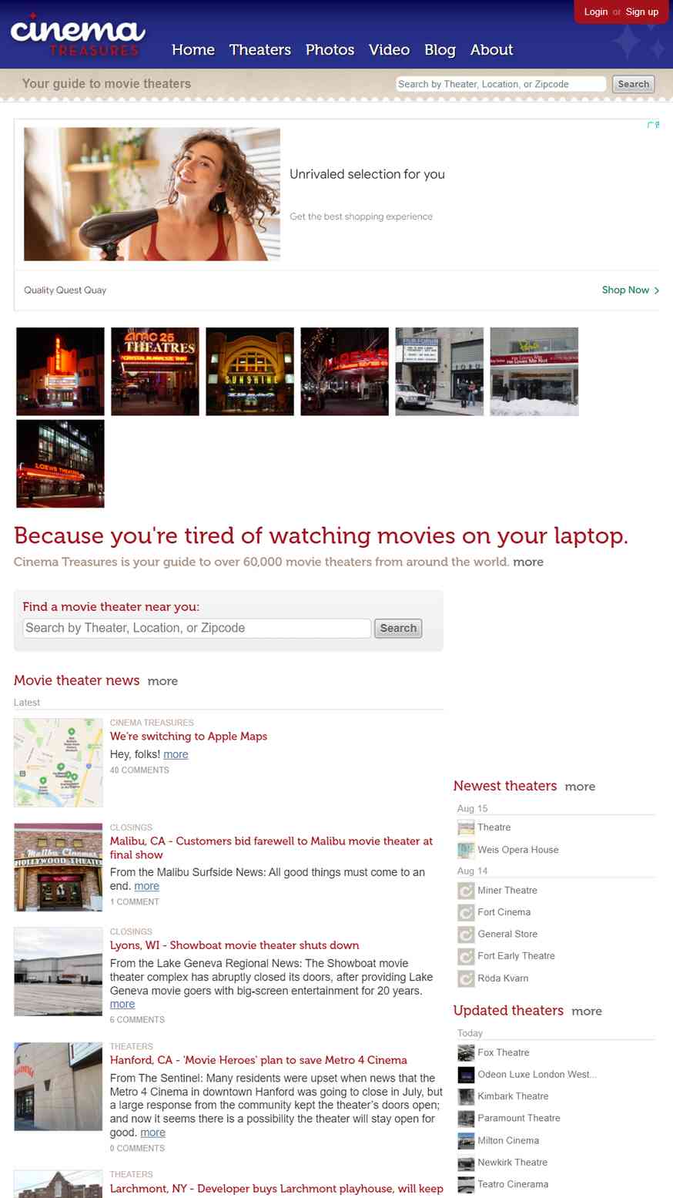Open the hair dryer ad image

(152, 194)
